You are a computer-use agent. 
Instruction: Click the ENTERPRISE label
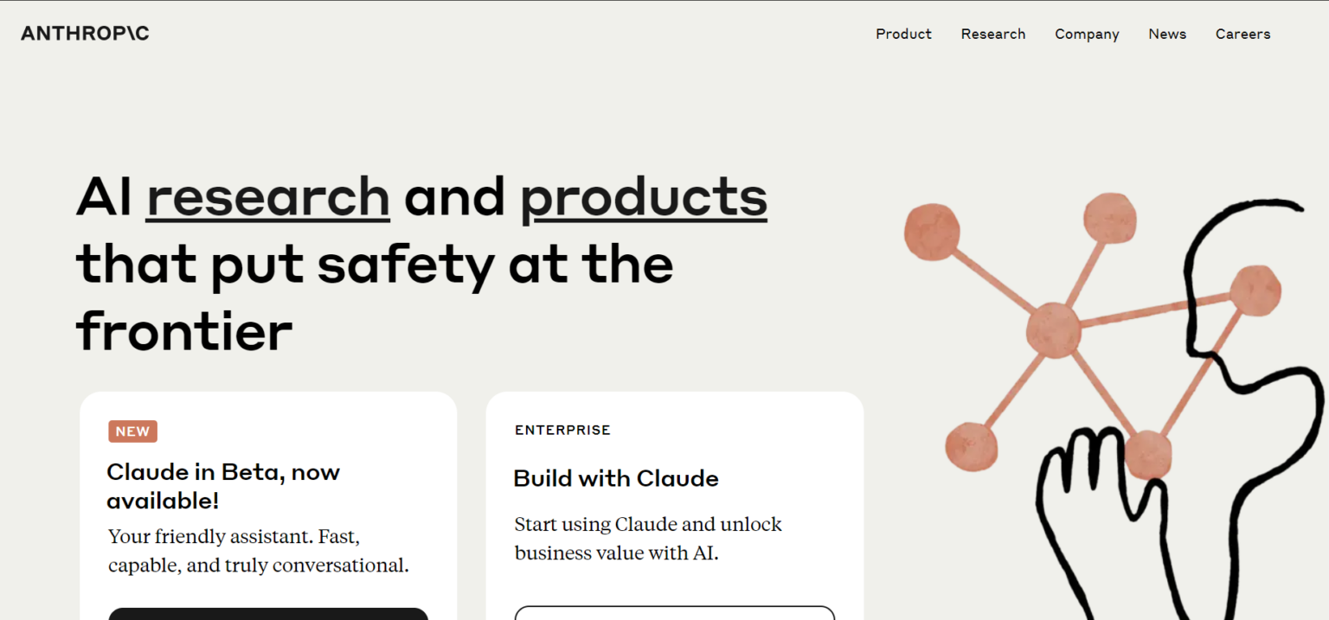(x=562, y=430)
